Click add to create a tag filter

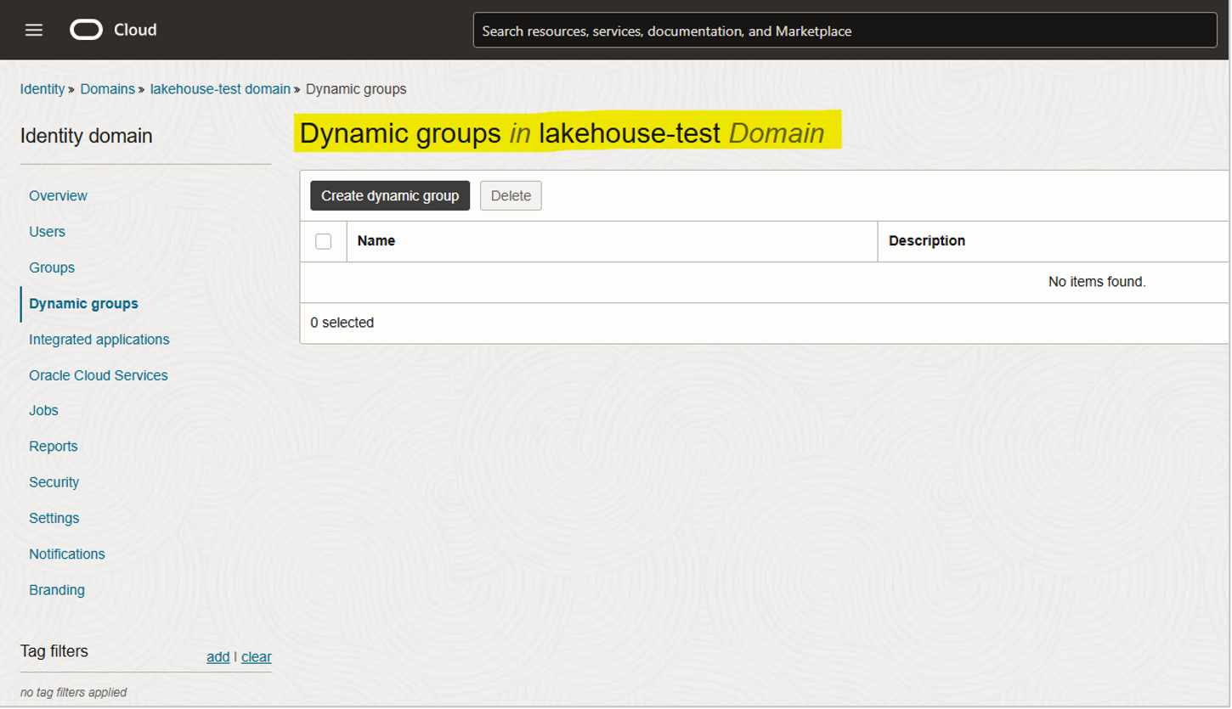[x=218, y=656]
